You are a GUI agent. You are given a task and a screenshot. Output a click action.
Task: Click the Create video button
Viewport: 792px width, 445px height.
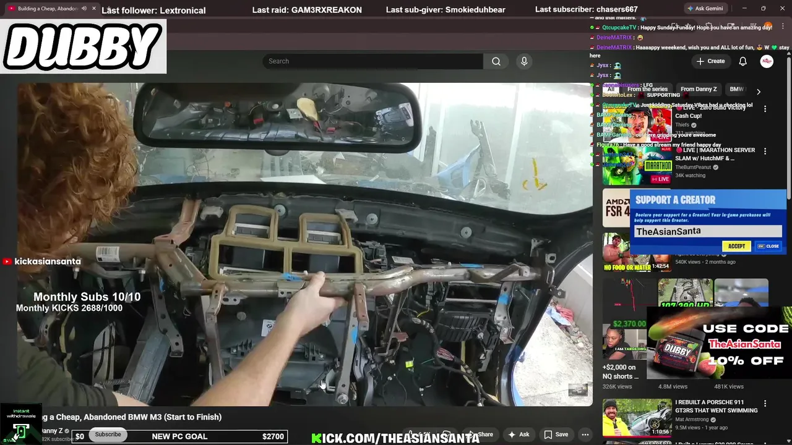point(710,61)
